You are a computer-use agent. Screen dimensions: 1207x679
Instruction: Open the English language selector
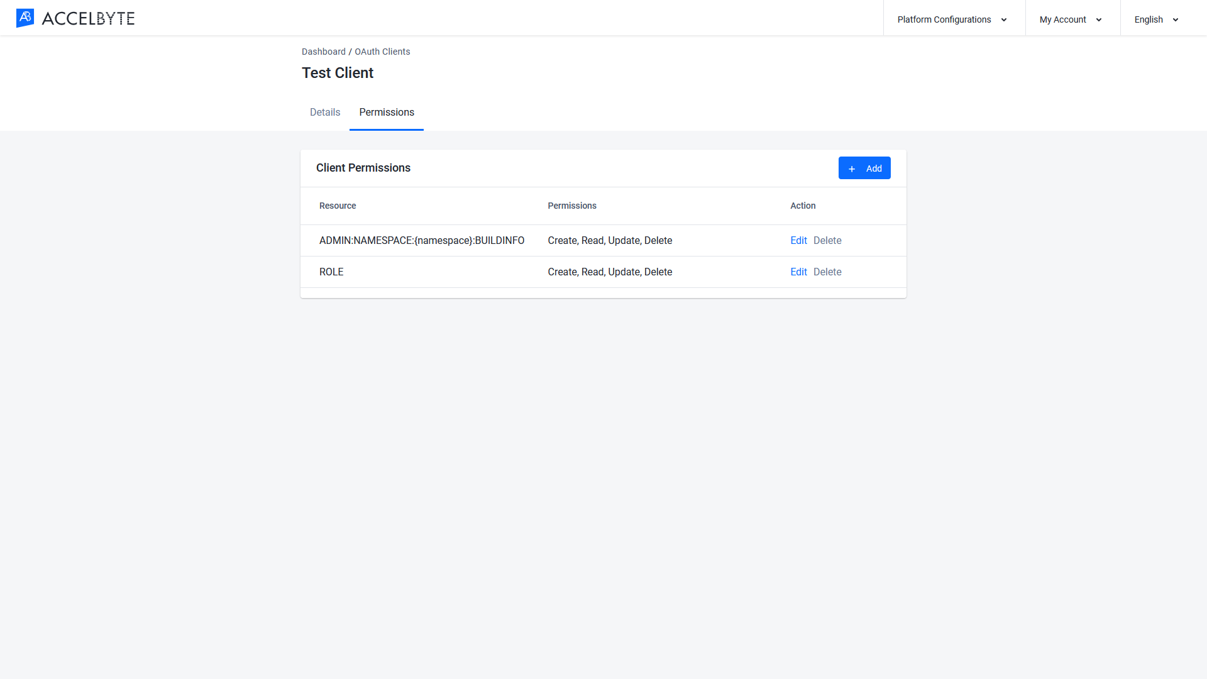click(1157, 19)
